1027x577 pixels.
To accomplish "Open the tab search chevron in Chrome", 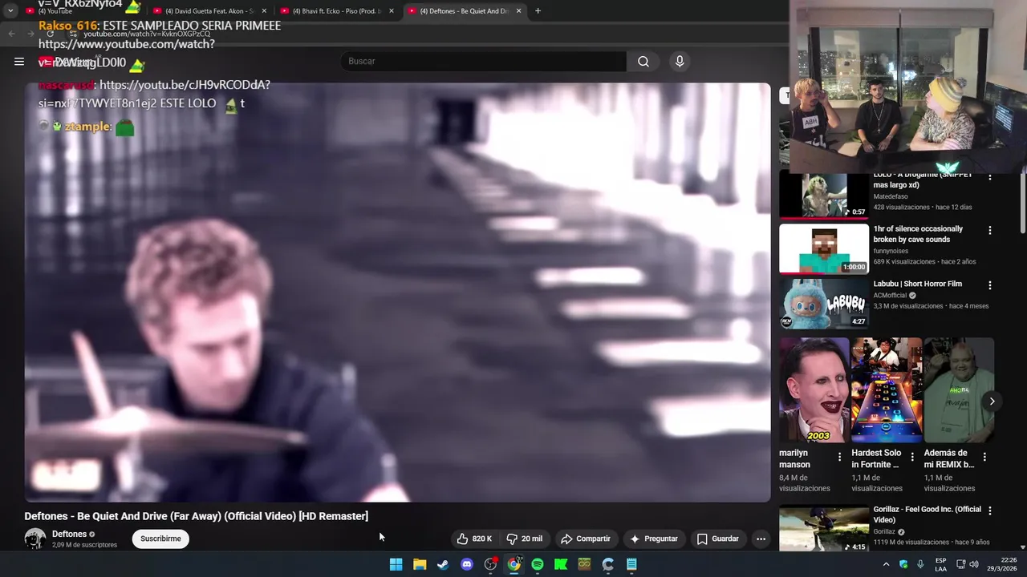I will (10, 11).
